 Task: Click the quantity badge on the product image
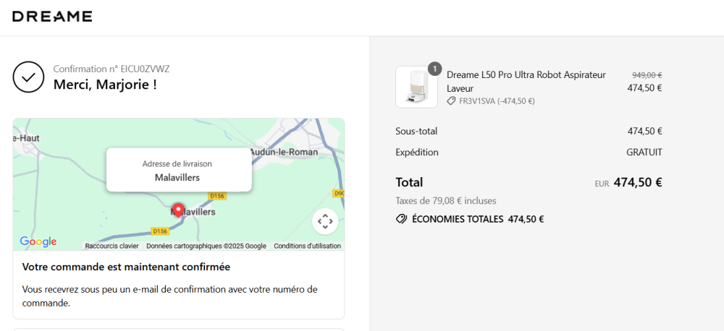tap(434, 69)
